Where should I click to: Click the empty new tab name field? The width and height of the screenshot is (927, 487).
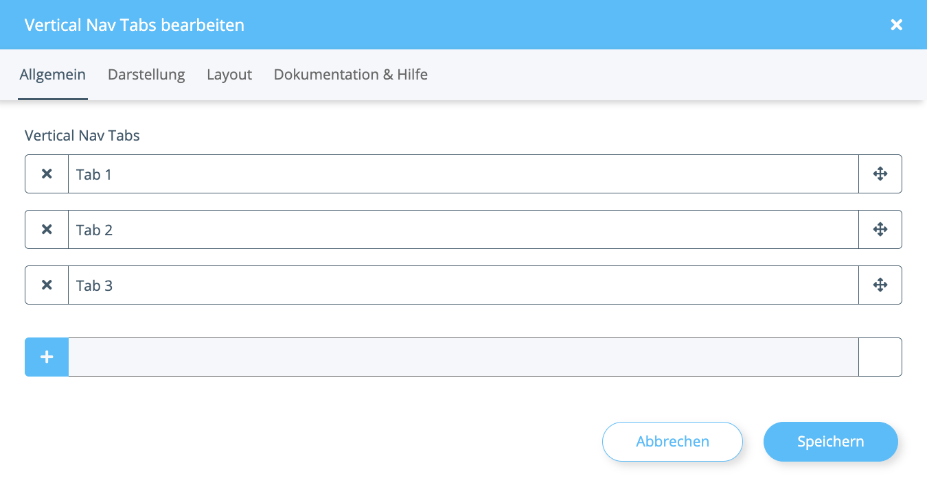pyautogui.click(x=463, y=357)
